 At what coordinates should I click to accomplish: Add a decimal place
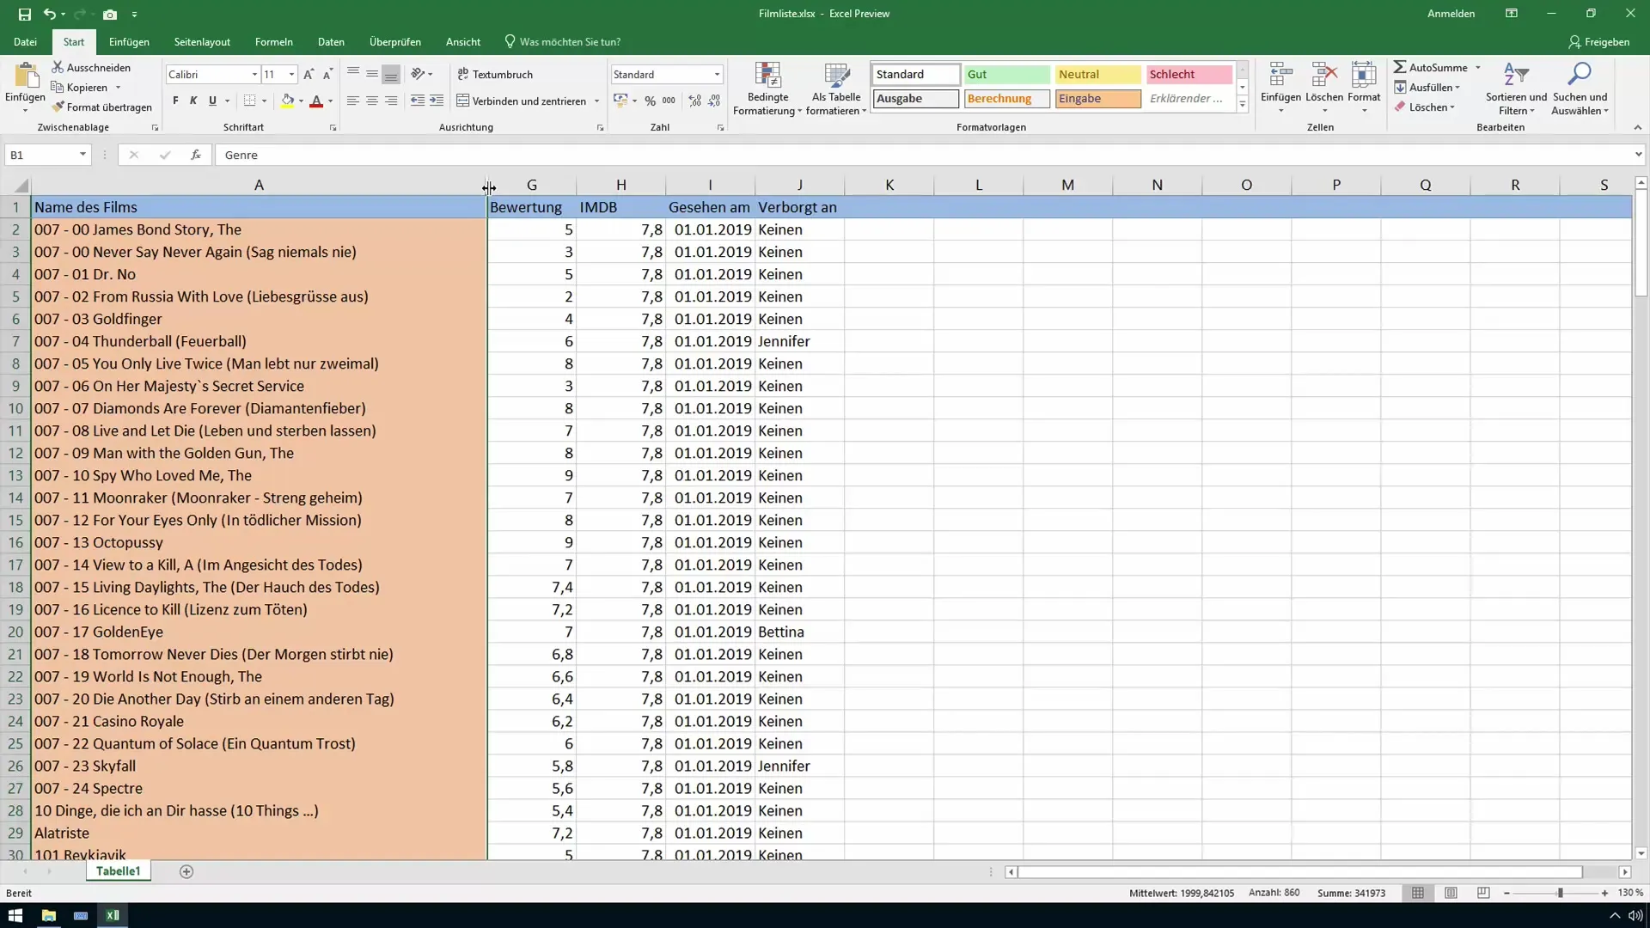694,101
